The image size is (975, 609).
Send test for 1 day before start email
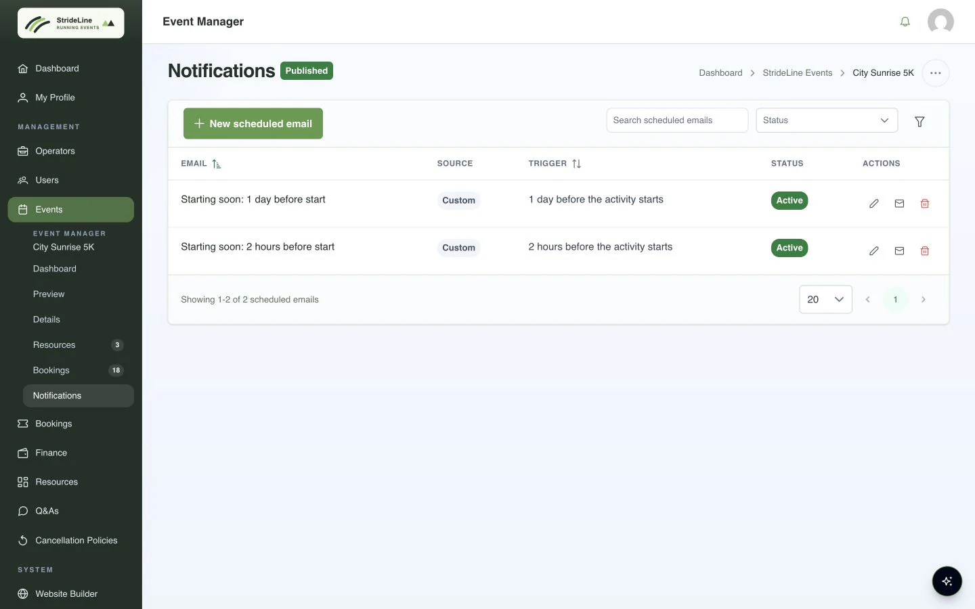[x=899, y=204]
